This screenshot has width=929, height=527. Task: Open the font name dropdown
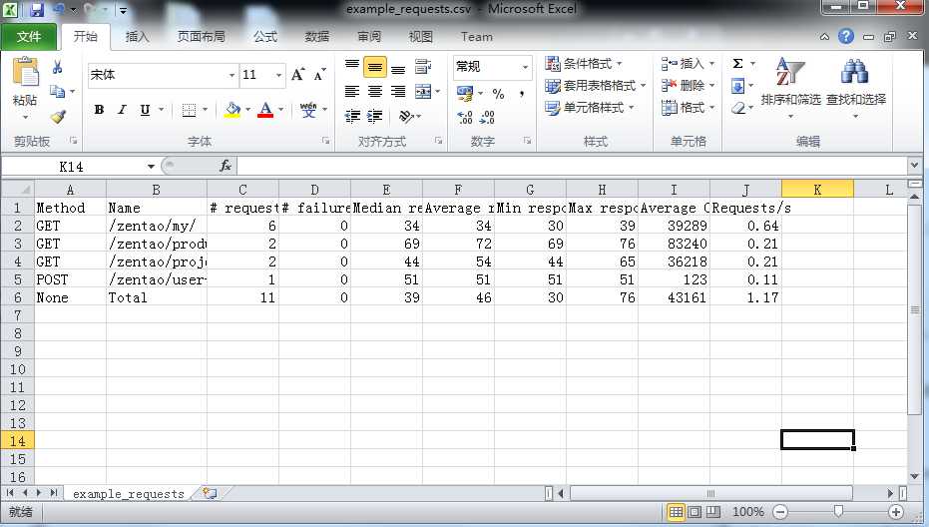click(232, 75)
